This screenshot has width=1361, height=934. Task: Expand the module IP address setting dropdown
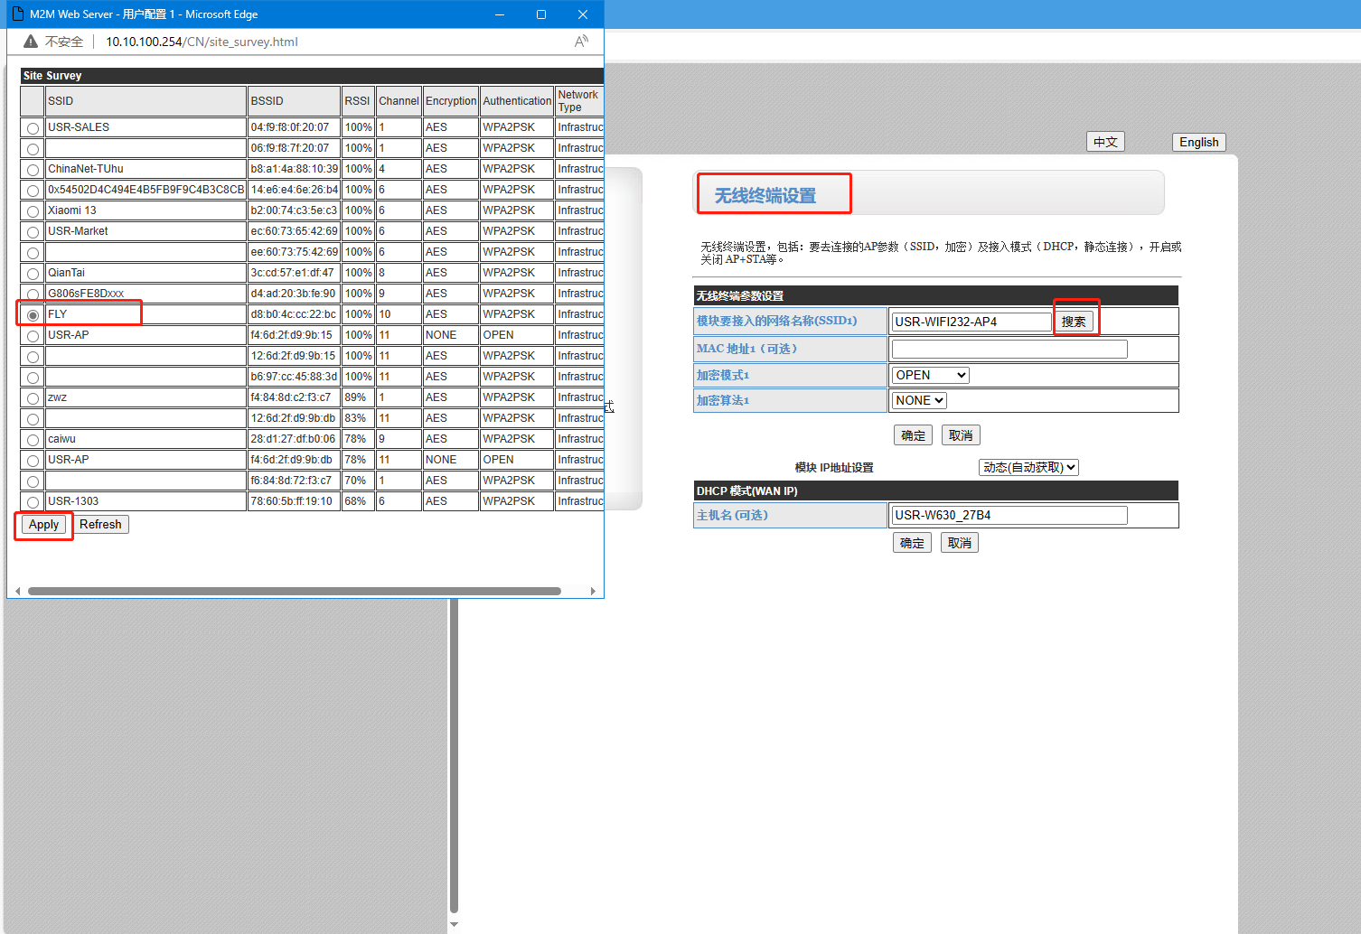pos(1028,467)
